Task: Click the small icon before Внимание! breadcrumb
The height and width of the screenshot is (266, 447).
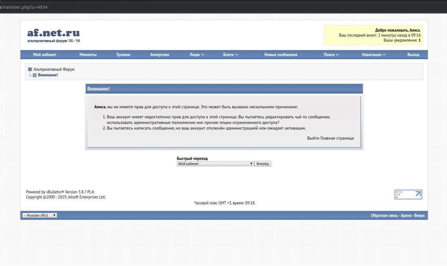Action: point(35,75)
